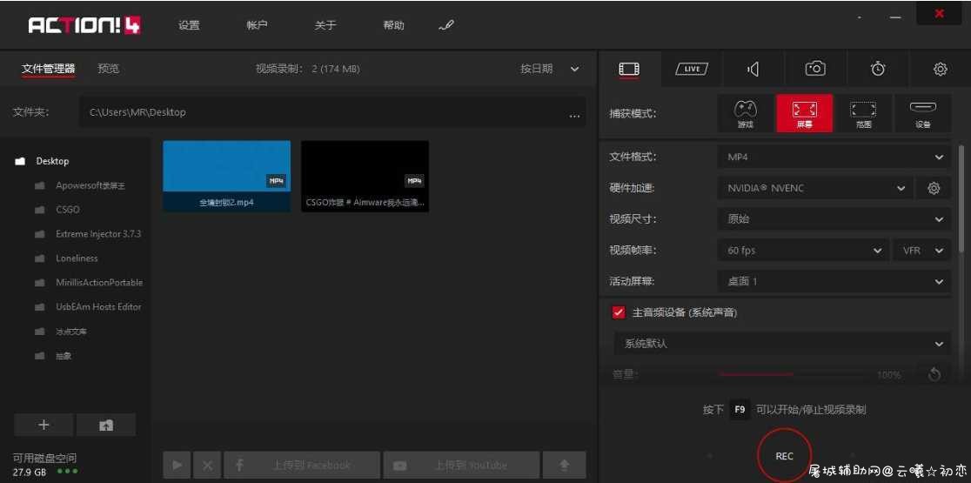Expand the 系统默认 audio device dropdown

[782, 344]
